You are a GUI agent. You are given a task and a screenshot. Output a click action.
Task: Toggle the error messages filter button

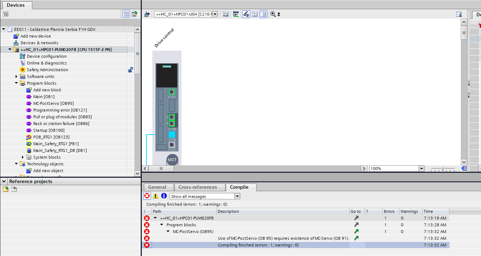click(147, 196)
